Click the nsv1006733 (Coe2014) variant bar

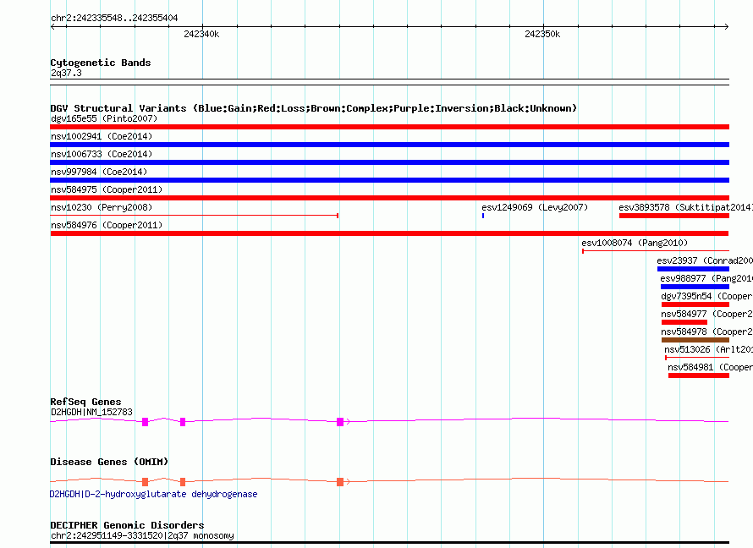pyautogui.click(x=389, y=162)
